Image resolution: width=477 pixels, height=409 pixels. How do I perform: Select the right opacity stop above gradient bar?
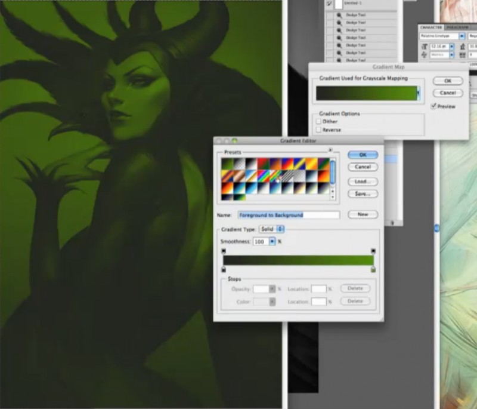[x=373, y=251]
